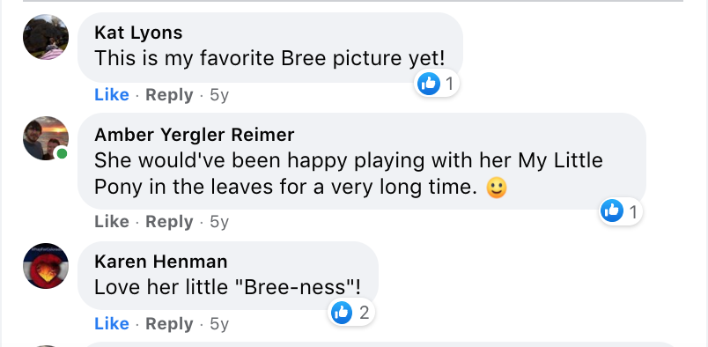This screenshot has height=347, width=708.
Task: Unlike Kat Lyons' comment
Action: pyautogui.click(x=112, y=95)
